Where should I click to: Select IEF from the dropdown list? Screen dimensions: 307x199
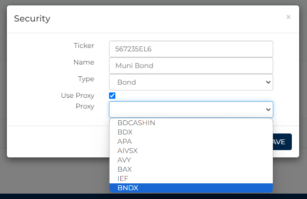coord(123,178)
